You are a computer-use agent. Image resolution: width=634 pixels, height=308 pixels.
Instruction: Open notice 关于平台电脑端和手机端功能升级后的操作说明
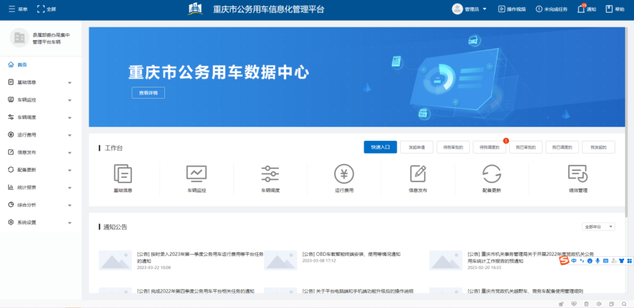tap(358, 291)
